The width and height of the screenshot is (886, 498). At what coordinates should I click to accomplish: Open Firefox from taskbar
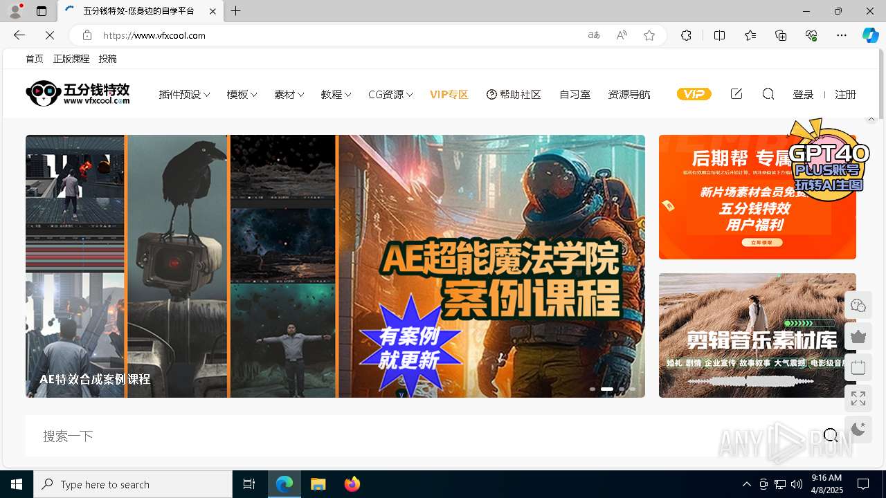click(352, 484)
